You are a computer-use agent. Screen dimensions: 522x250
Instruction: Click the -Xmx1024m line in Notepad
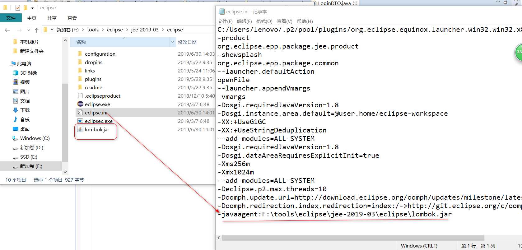tap(236, 172)
